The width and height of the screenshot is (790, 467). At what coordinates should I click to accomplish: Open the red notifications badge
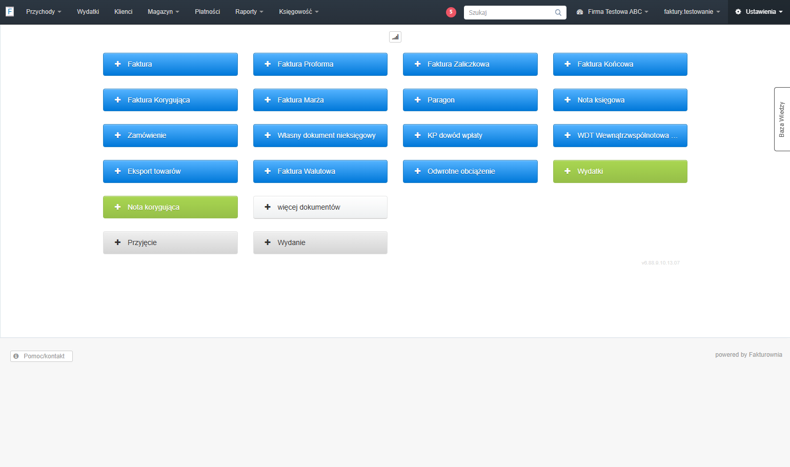pyautogui.click(x=451, y=12)
